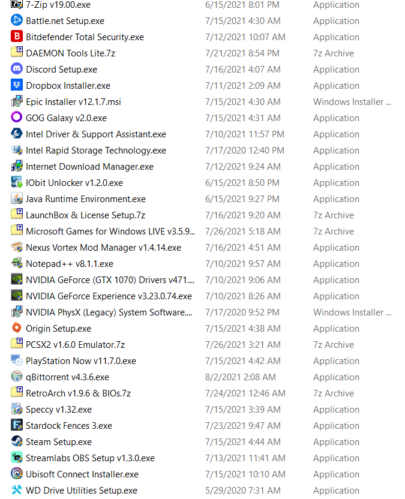Click the Intel Rapid Storage Technology icon
The image size is (405, 499).
click(17, 150)
